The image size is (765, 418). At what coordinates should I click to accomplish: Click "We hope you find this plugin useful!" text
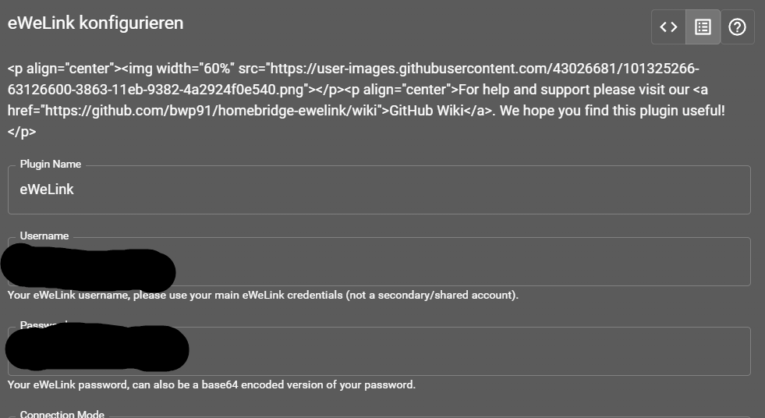coord(613,111)
